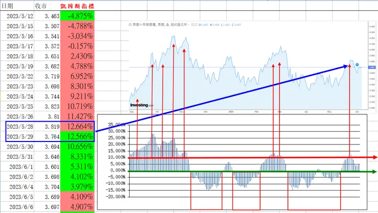The image size is (378, 213).
Task: Click the date cell 2023/6/1
Action: (x=17, y=167)
